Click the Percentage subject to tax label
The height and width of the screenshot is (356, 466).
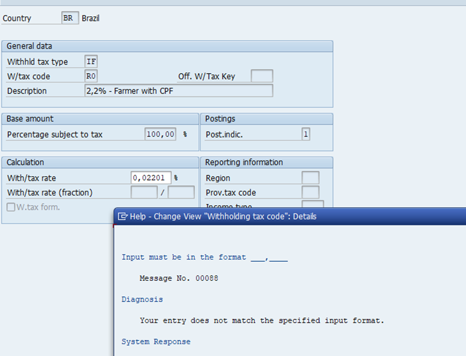coord(54,134)
